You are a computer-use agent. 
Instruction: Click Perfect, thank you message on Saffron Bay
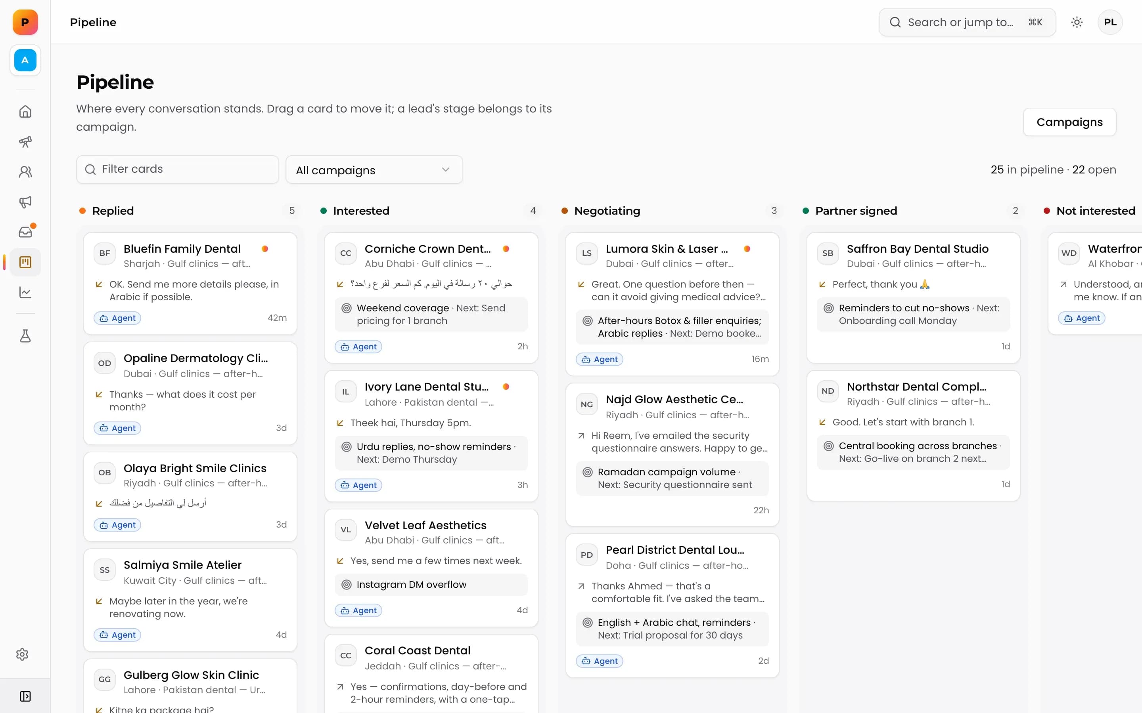coord(881,284)
